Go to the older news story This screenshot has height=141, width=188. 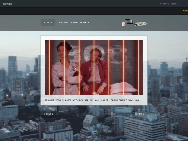coord(140,114)
